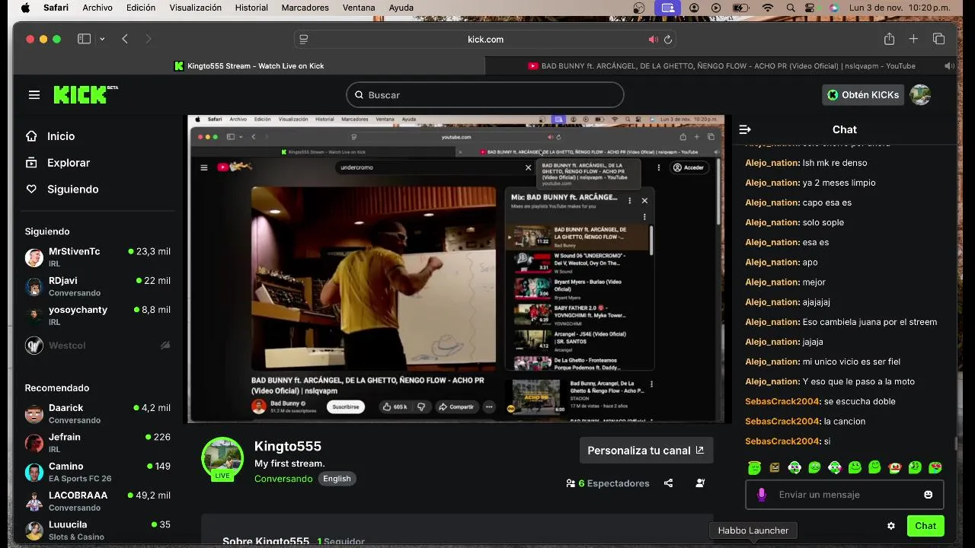Toggle the Safari sidebar
Image resolution: width=975 pixels, height=548 pixels.
tap(84, 40)
